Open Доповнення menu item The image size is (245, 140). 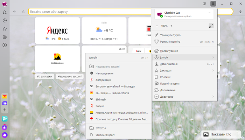point(184,90)
